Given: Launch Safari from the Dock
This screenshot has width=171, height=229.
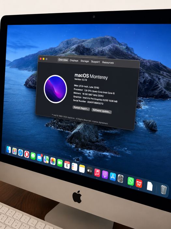Looking at the screenshot, I should click(21, 153).
